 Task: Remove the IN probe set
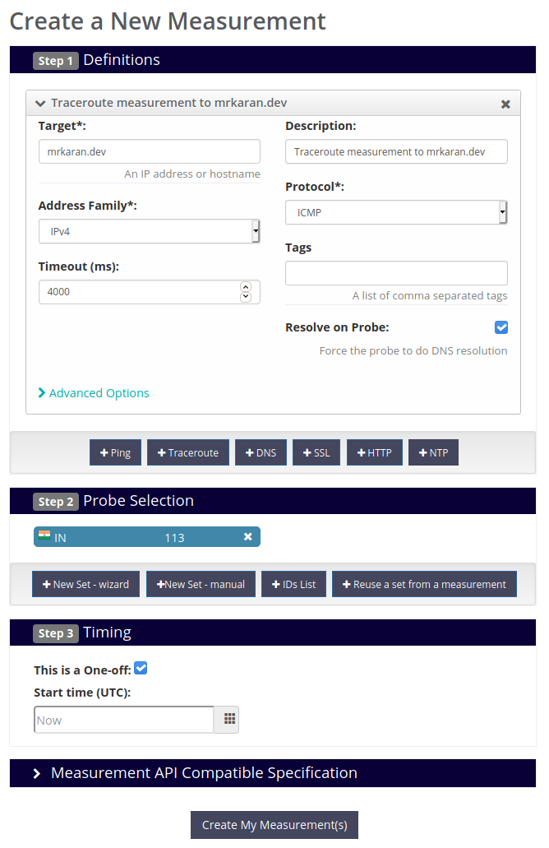[248, 536]
